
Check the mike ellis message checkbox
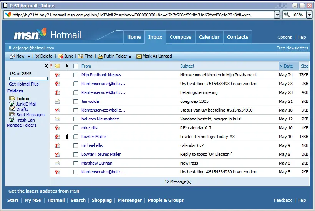coord(76,128)
